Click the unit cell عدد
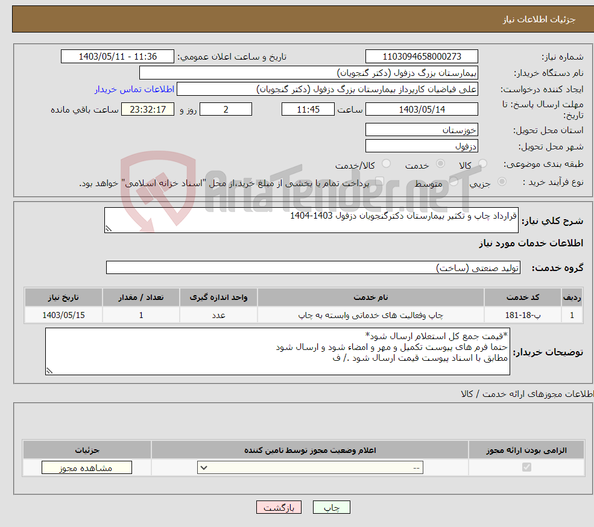Image resolution: width=594 pixels, height=527 pixels. (x=218, y=315)
